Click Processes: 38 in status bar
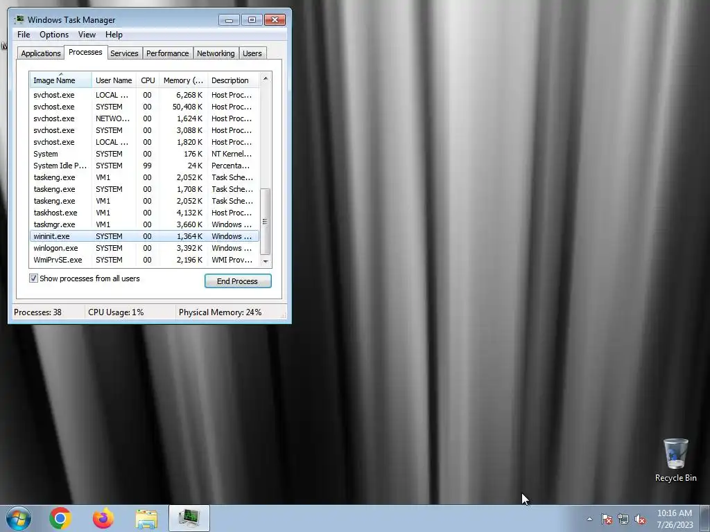Image resolution: width=710 pixels, height=532 pixels. tap(37, 312)
